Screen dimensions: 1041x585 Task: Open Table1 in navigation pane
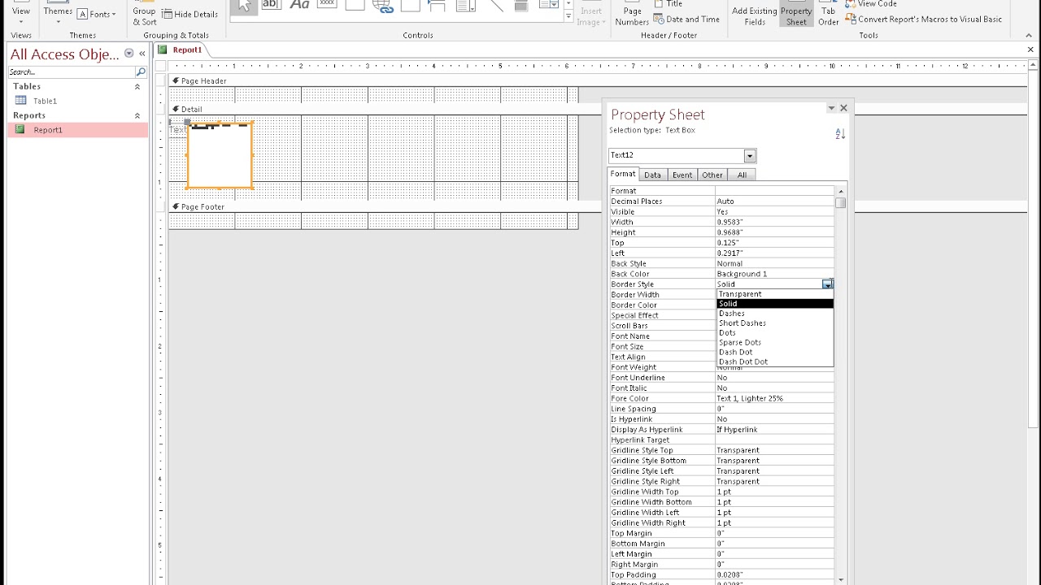pos(45,101)
